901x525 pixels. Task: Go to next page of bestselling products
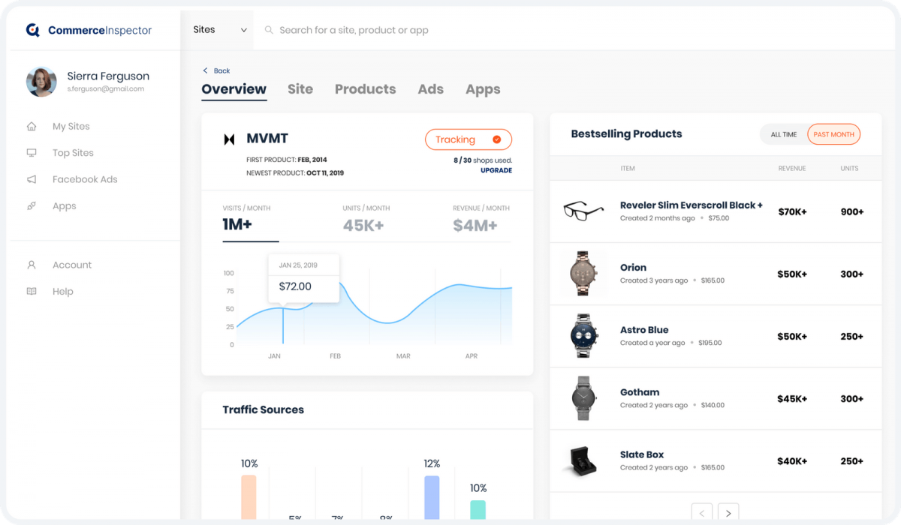point(728,512)
